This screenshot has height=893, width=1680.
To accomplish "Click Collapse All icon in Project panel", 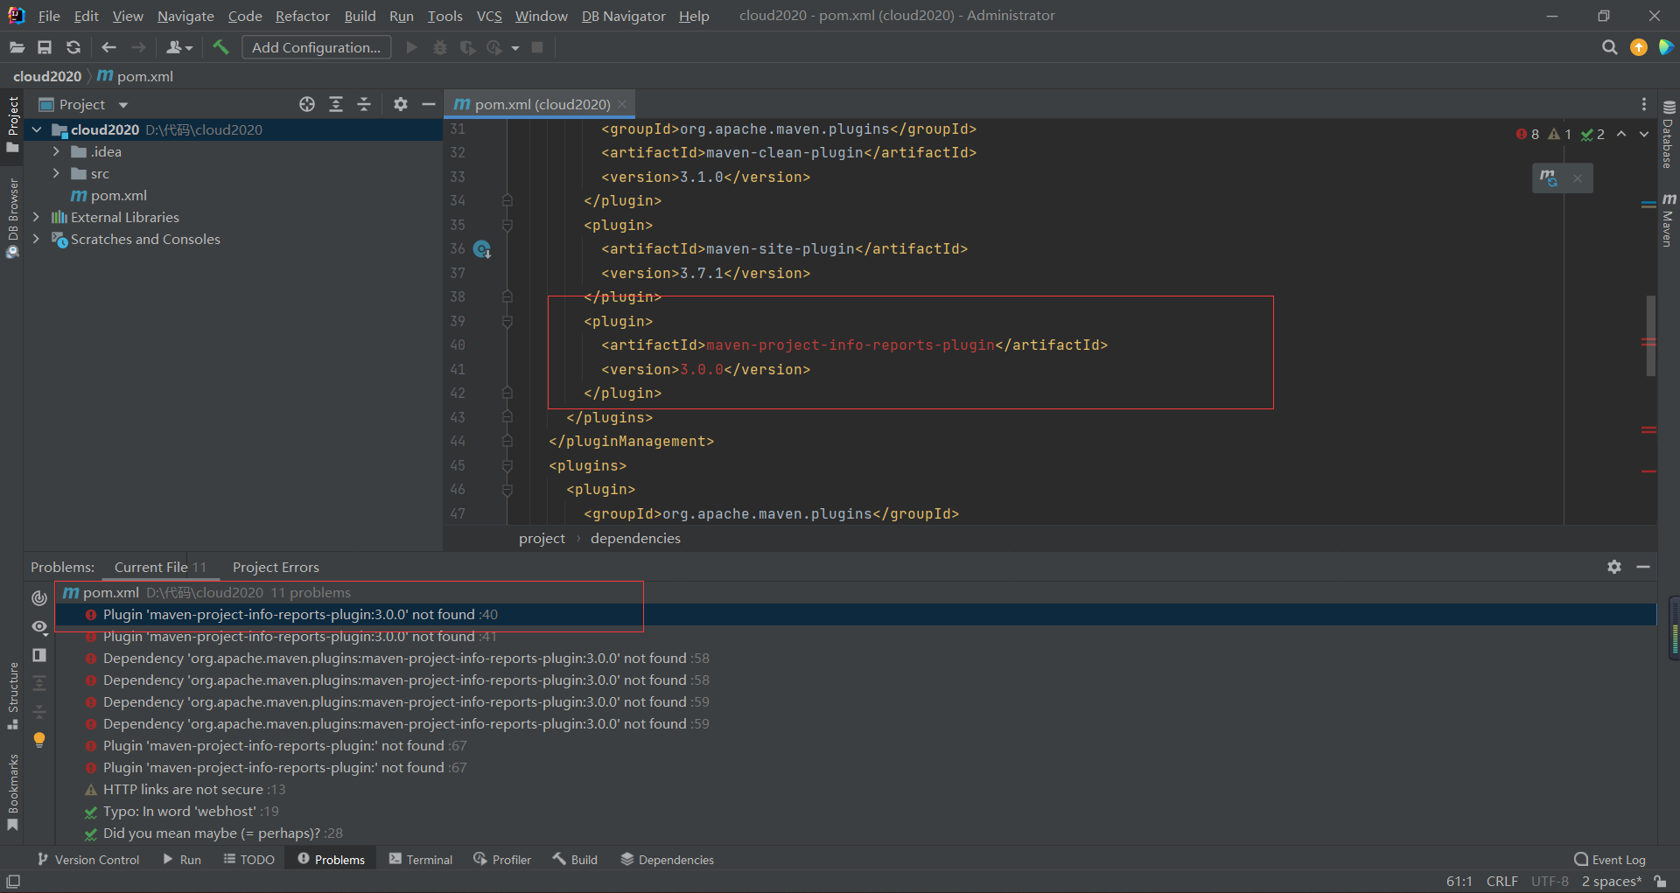I will point(364,104).
